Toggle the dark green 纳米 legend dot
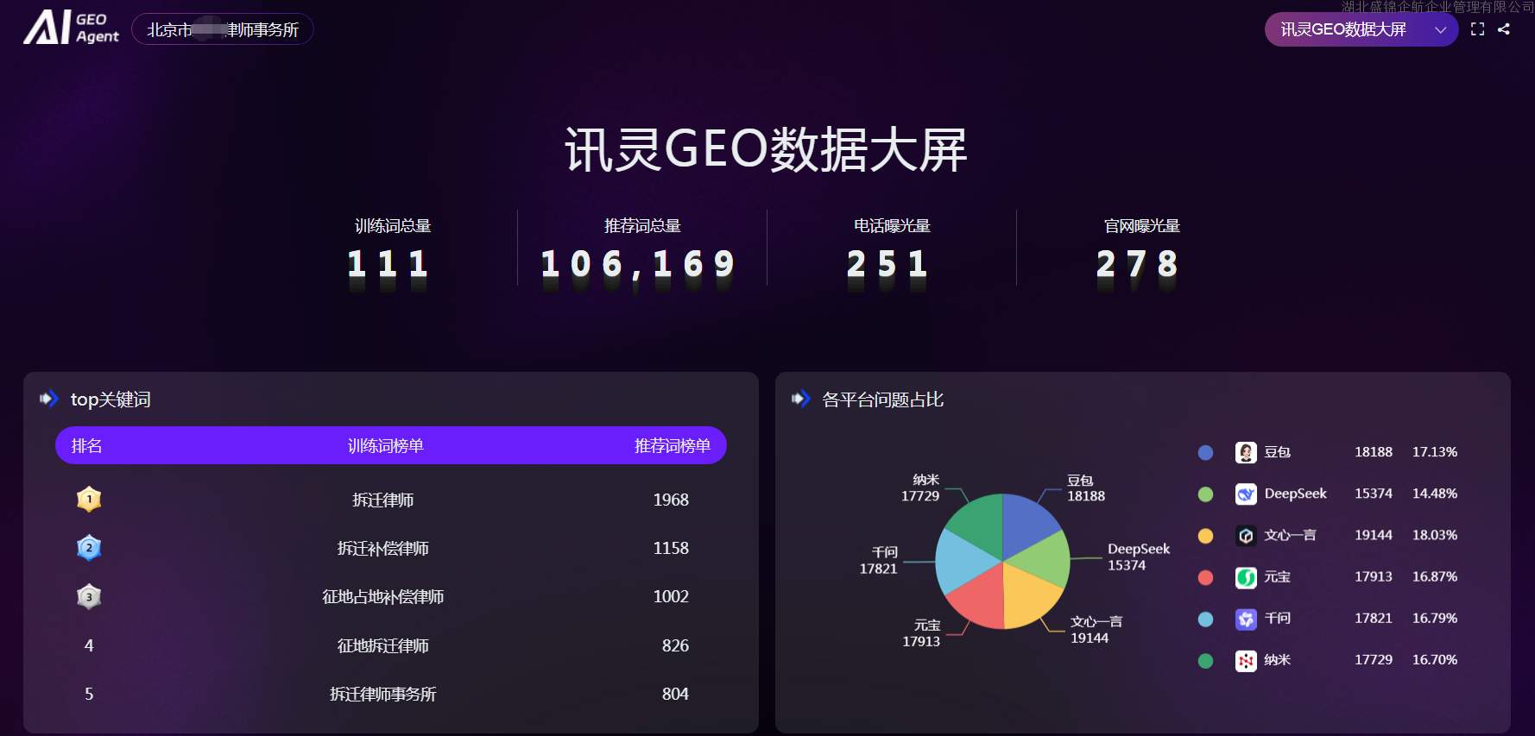 click(x=1206, y=661)
